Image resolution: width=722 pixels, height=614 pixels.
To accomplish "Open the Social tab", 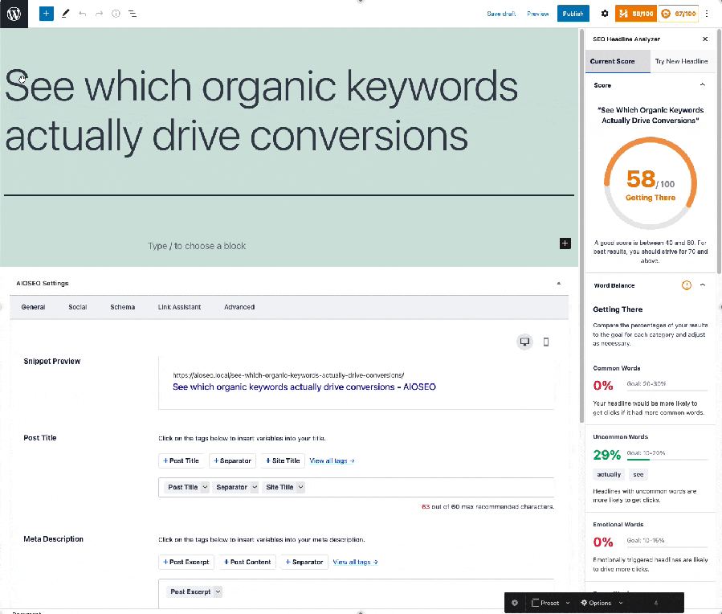I will 77,307.
